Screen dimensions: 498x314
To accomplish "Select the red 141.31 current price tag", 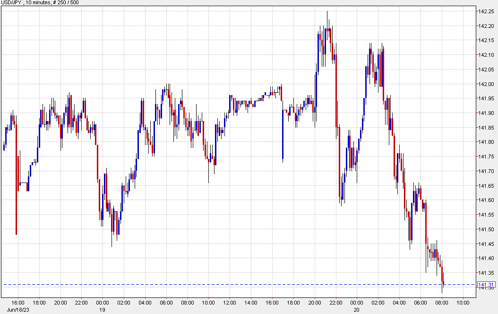I will [x=486, y=285].
